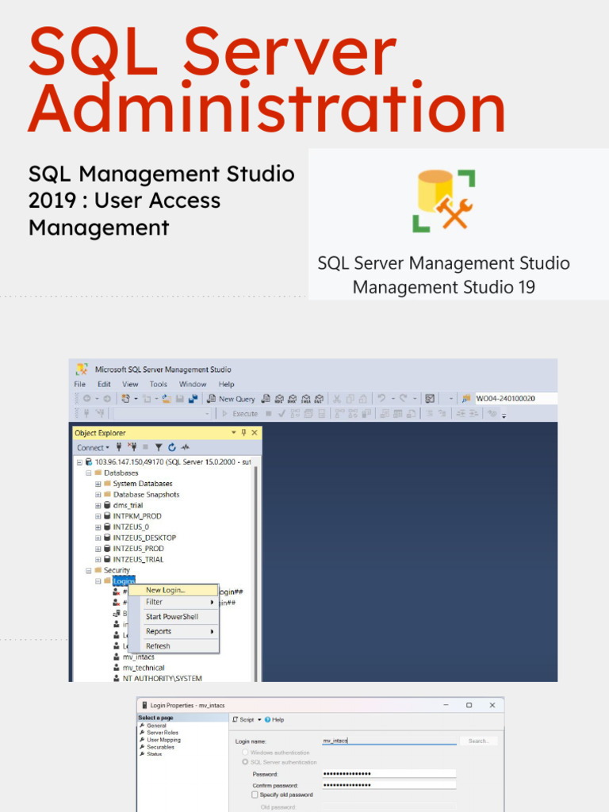Open the User Mapping page
Image resolution: width=609 pixels, height=812 pixels.
tap(163, 740)
